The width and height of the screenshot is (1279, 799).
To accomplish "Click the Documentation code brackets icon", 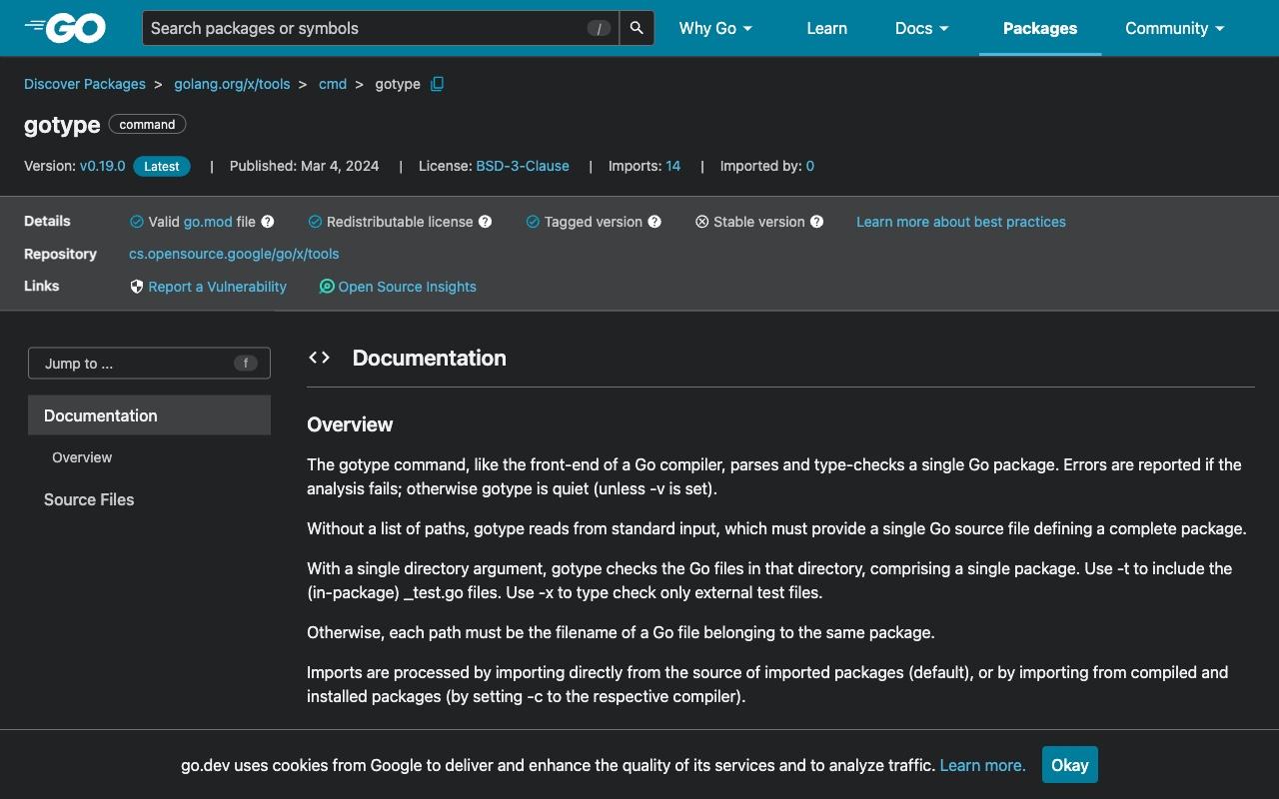I will 319,358.
